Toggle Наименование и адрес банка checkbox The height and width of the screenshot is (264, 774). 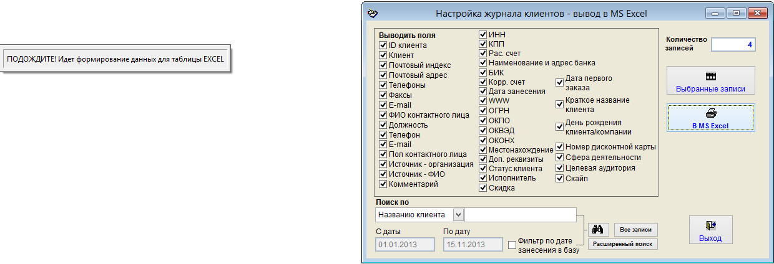[x=483, y=63]
